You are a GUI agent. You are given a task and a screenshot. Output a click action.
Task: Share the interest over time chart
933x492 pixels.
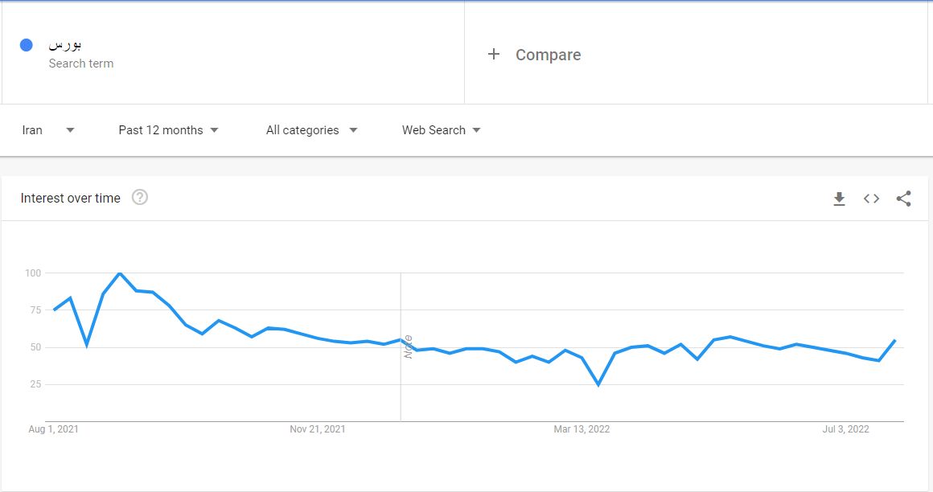(x=903, y=199)
